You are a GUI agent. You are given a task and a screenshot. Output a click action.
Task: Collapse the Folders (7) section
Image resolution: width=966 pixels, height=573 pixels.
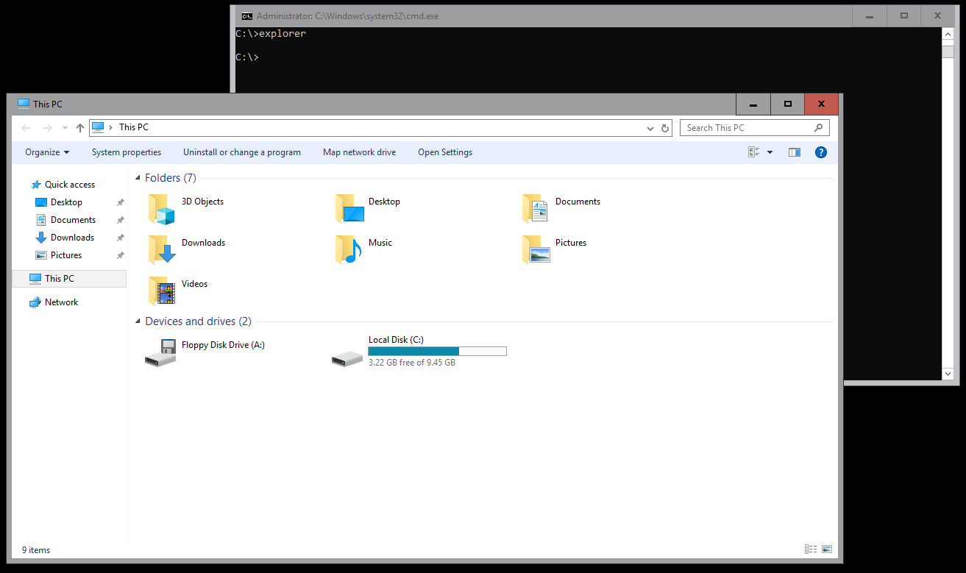pos(138,177)
